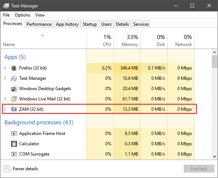Open the Options menu

tap(22, 15)
